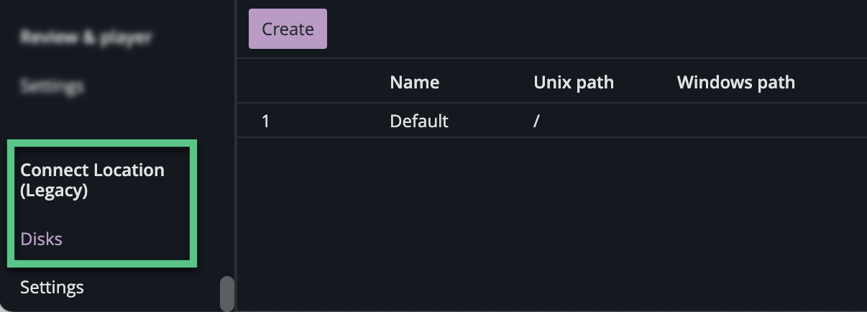Open the blurred Settings item under Review & player
This screenshot has height=312, width=867.
(52, 86)
